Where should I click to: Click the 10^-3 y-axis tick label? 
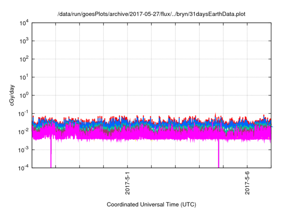[24, 150]
